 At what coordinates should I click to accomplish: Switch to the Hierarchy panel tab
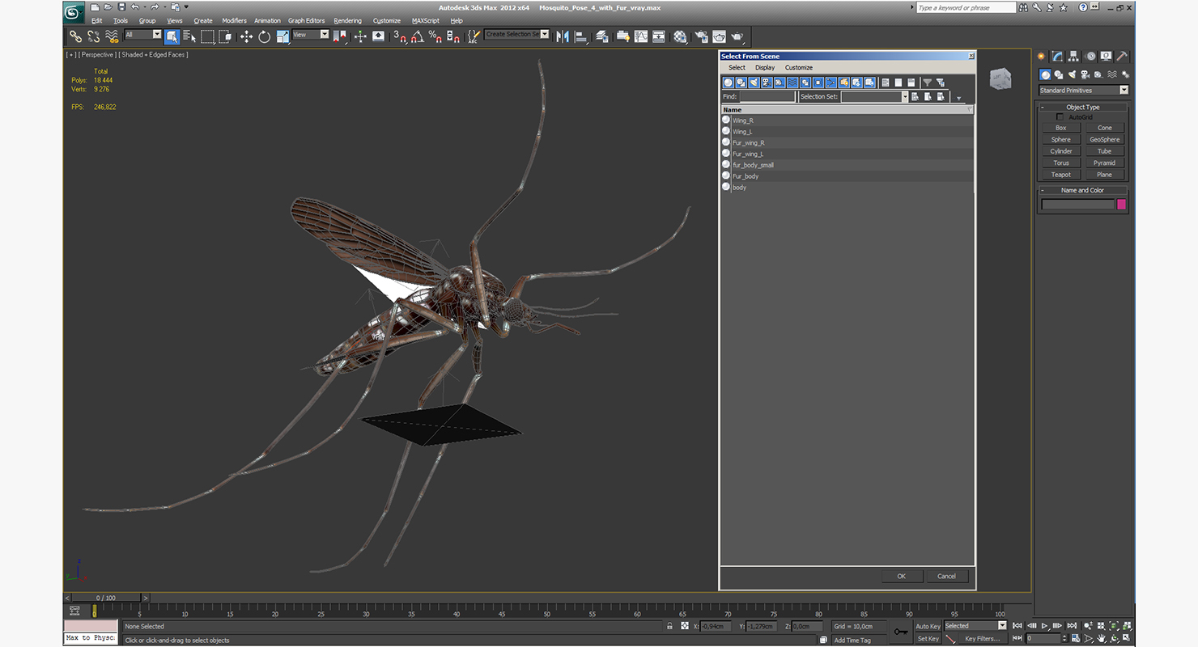[1073, 56]
